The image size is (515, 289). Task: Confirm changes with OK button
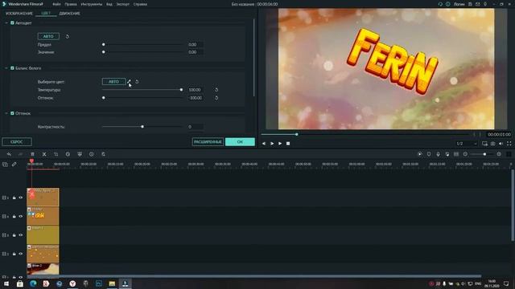pyautogui.click(x=240, y=142)
